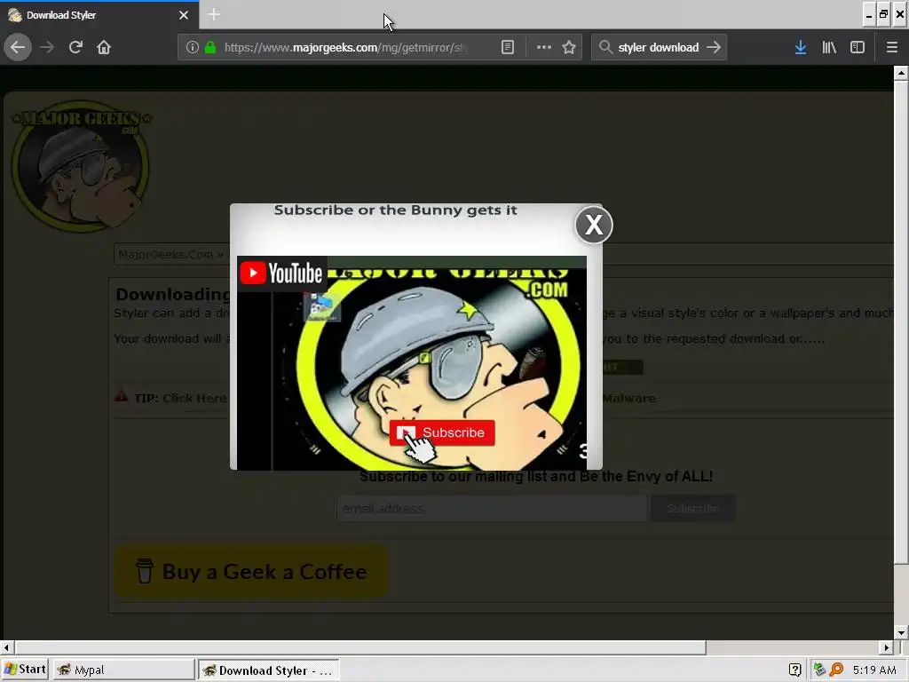Open the hamburger application menu
The image size is (909, 682).
[892, 47]
